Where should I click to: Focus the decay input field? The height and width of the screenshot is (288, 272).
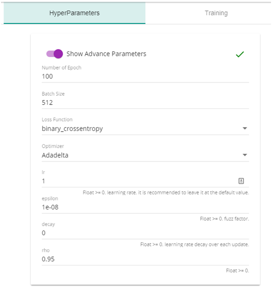(x=145, y=233)
